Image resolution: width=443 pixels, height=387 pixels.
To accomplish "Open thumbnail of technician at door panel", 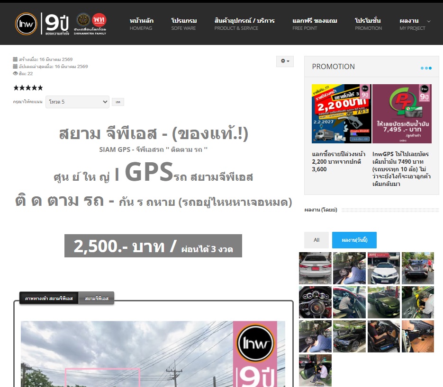I will (x=418, y=302).
